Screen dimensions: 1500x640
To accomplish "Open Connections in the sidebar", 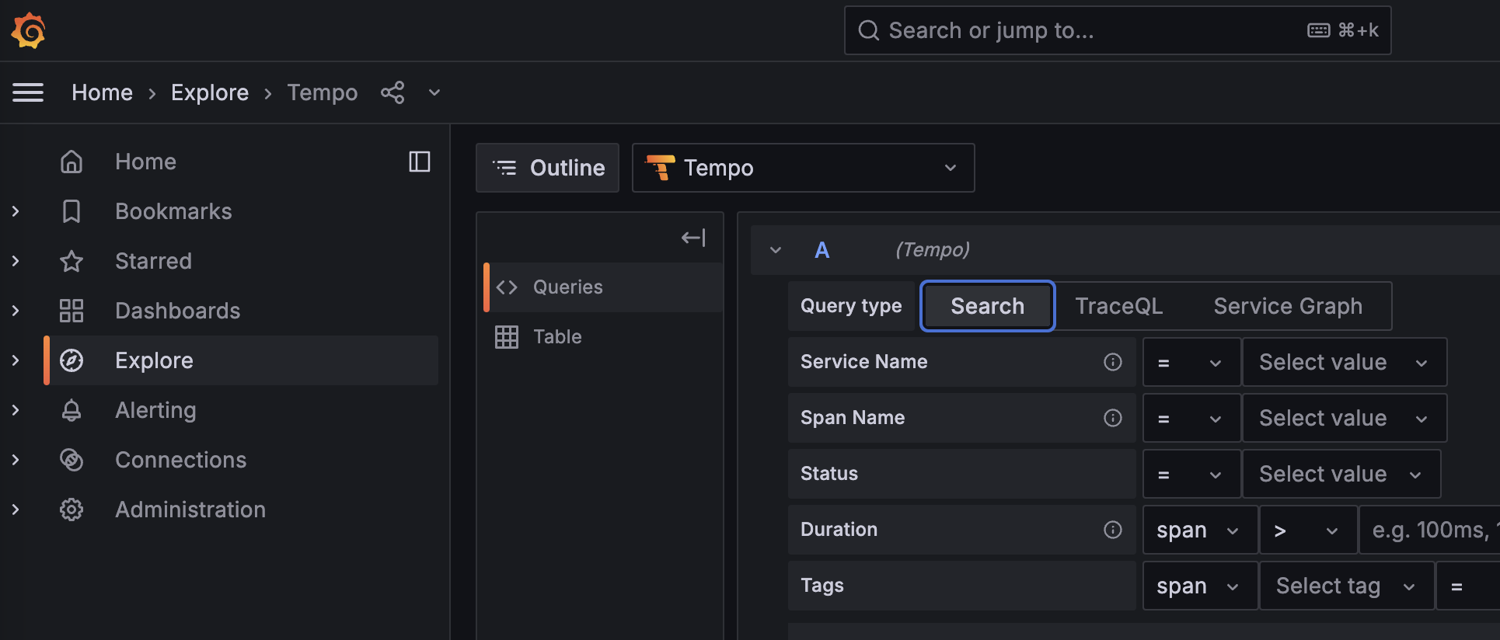I will [180, 460].
